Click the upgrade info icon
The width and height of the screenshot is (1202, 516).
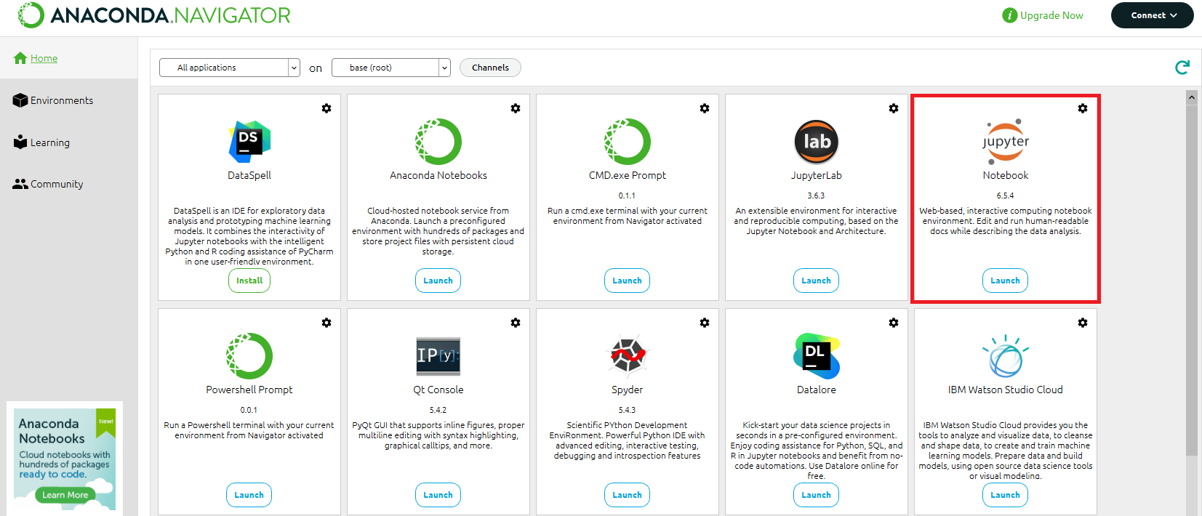pyautogui.click(x=1009, y=15)
